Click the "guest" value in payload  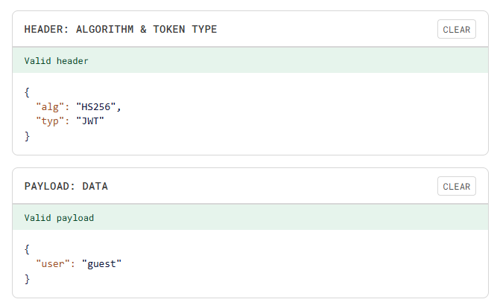coord(101,264)
